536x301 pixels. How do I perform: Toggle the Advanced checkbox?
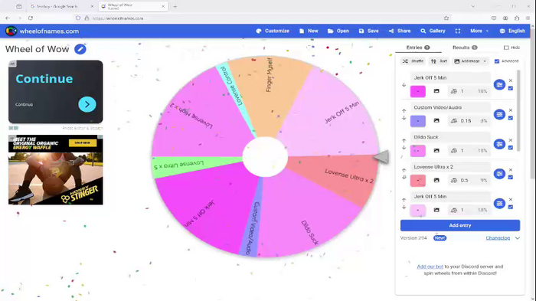tap(497, 61)
